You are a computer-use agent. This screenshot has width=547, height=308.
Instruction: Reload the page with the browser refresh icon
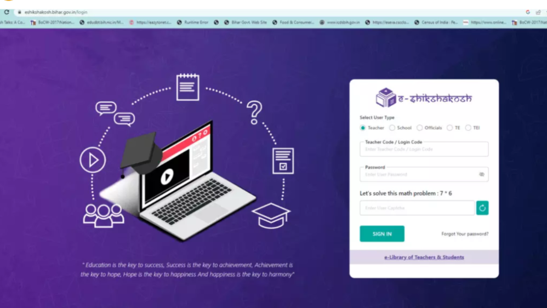[6, 12]
